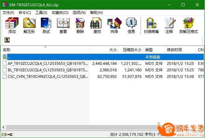Open the View (查看) book icon

(63, 23)
